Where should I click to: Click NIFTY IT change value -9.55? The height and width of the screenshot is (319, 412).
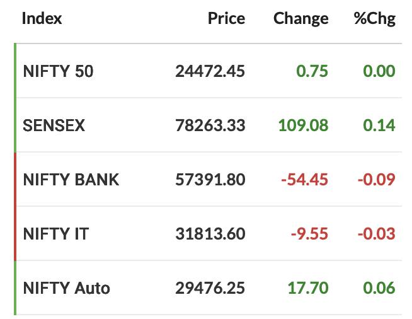tap(309, 234)
